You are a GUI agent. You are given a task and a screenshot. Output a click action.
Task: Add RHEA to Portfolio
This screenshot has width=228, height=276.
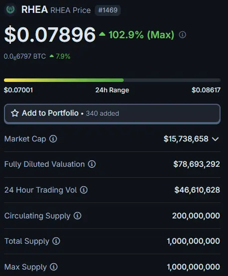(x=112, y=114)
